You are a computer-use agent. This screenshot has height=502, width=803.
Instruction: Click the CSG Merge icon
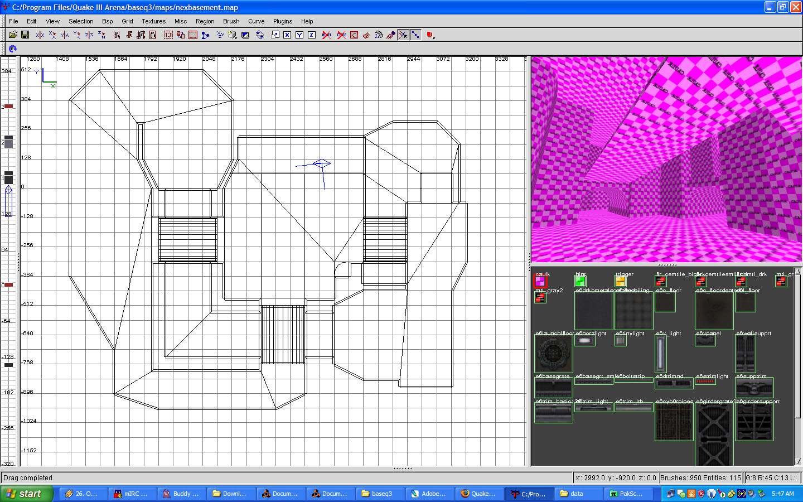(x=180, y=35)
